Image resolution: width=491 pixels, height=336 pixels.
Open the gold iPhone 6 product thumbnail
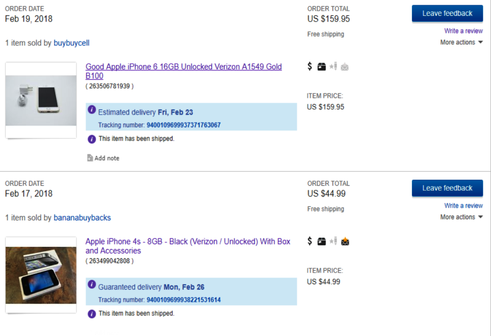41,100
